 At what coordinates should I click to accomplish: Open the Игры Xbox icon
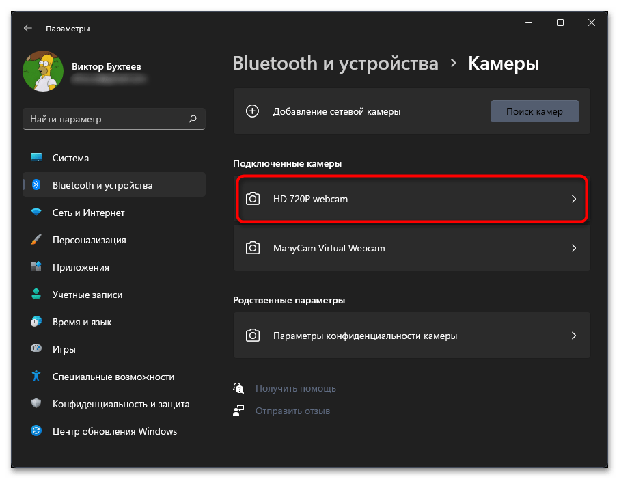[x=36, y=349]
